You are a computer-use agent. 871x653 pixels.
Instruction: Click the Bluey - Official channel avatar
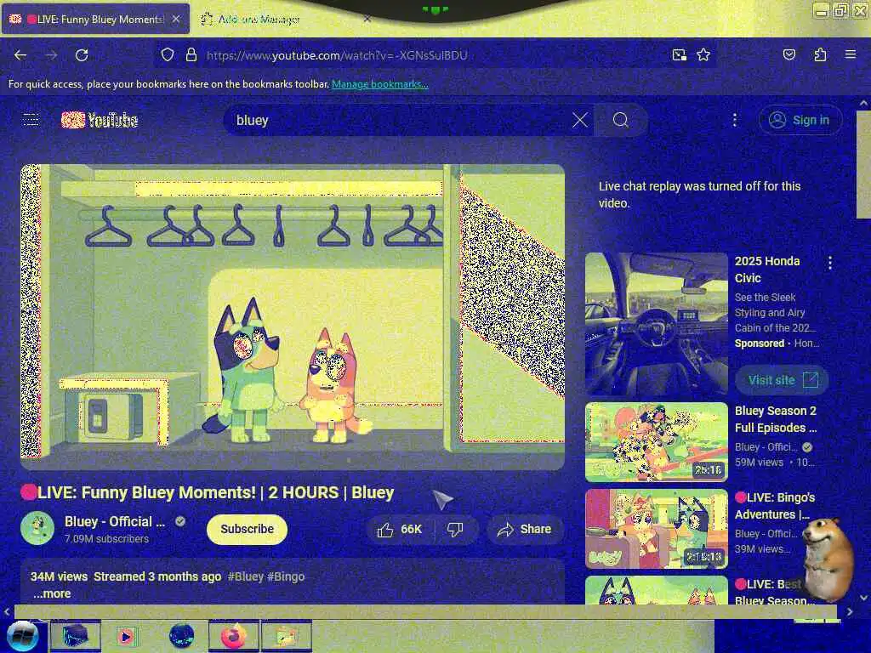pos(37,528)
